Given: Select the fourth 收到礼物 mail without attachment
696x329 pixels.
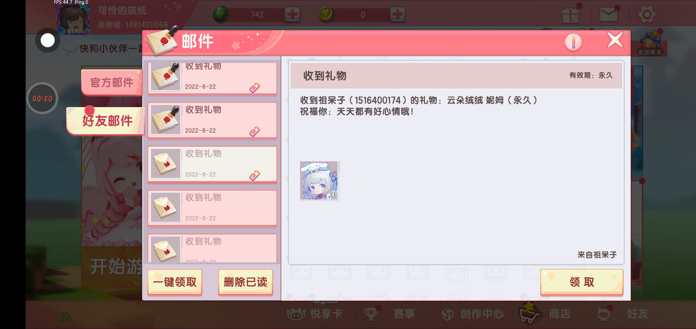Looking at the screenshot, I should pos(212,208).
